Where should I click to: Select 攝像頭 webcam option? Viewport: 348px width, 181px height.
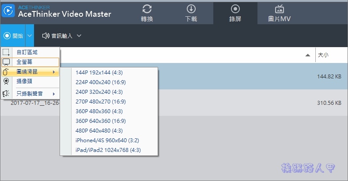tap(30, 81)
